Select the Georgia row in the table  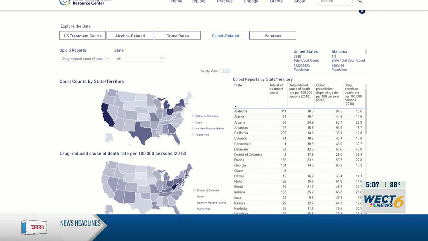298,165
